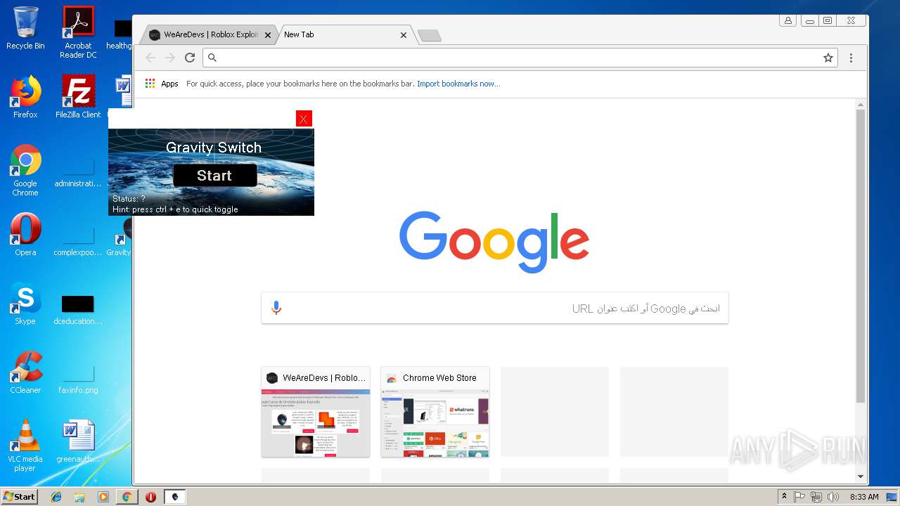The image size is (900, 506).
Task: Click the Opera taskbar button
Action: pos(150,497)
